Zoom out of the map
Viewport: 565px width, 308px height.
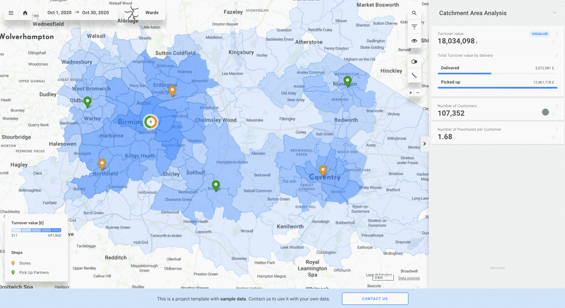[x=418, y=93]
